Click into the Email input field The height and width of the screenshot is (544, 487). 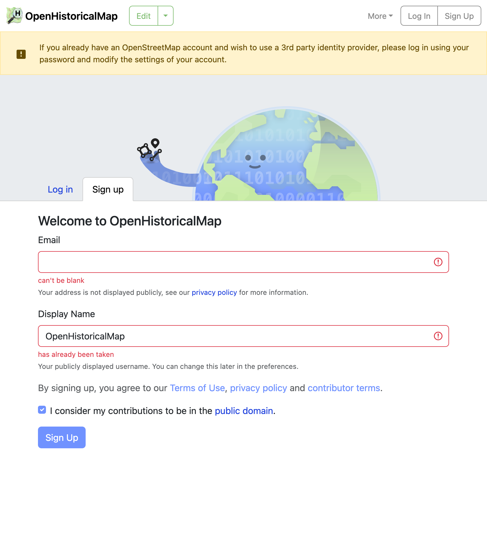tap(234, 262)
